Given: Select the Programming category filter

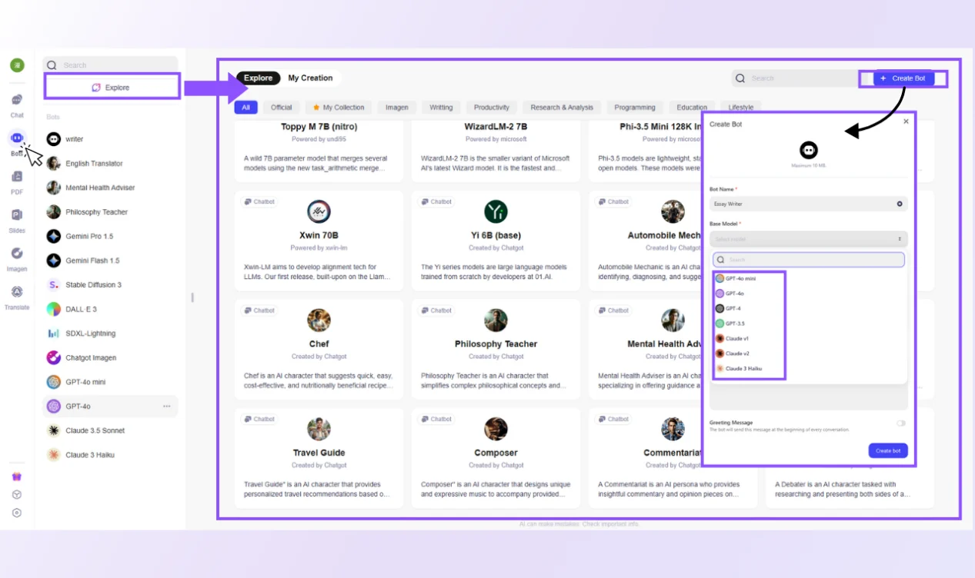Looking at the screenshot, I should [635, 108].
